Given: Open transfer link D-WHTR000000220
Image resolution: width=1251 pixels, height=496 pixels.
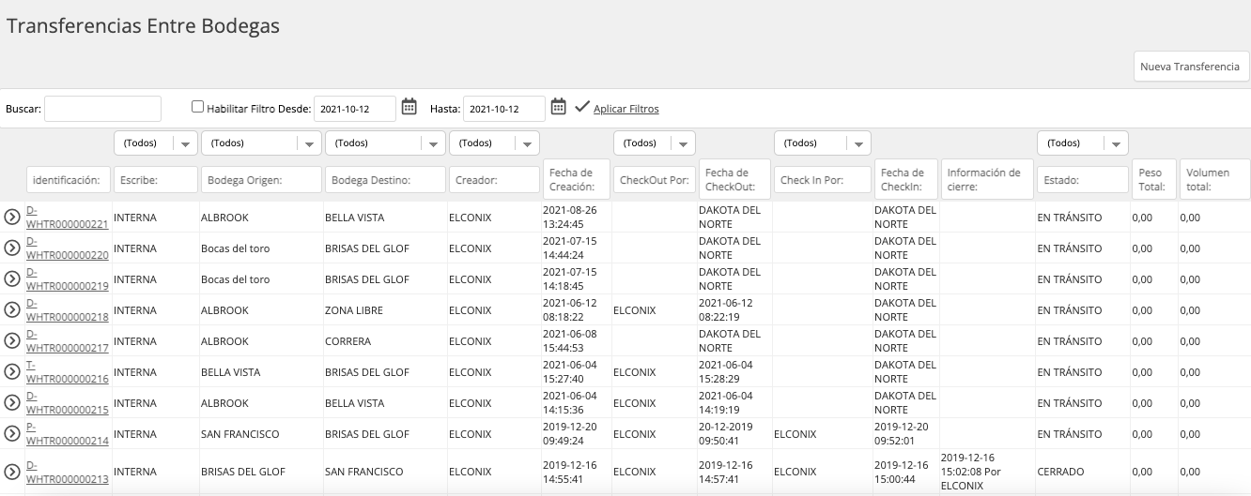Looking at the screenshot, I should click(68, 248).
